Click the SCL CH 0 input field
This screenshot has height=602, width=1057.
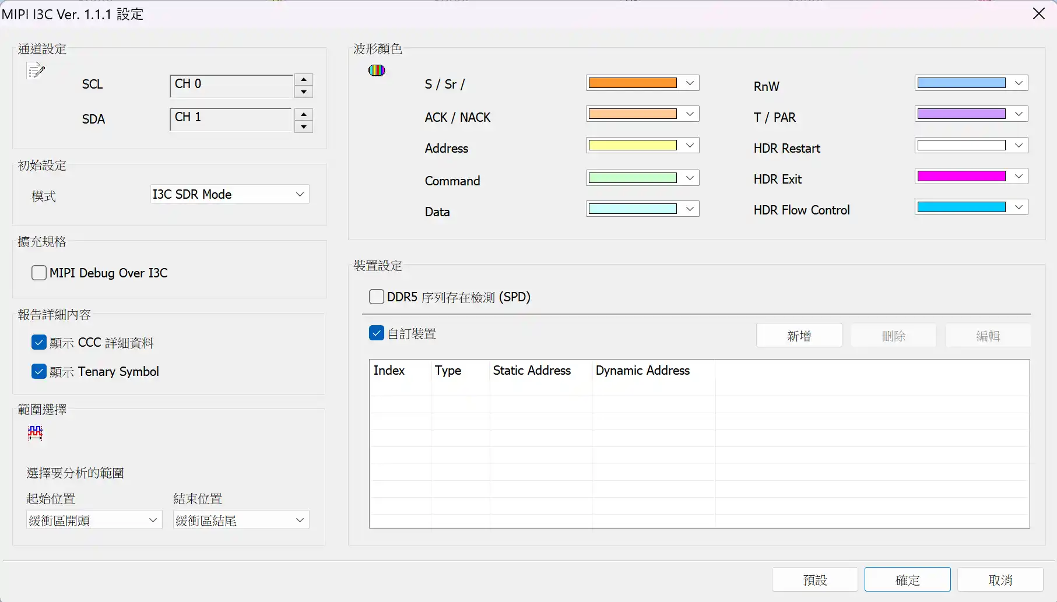tap(231, 85)
